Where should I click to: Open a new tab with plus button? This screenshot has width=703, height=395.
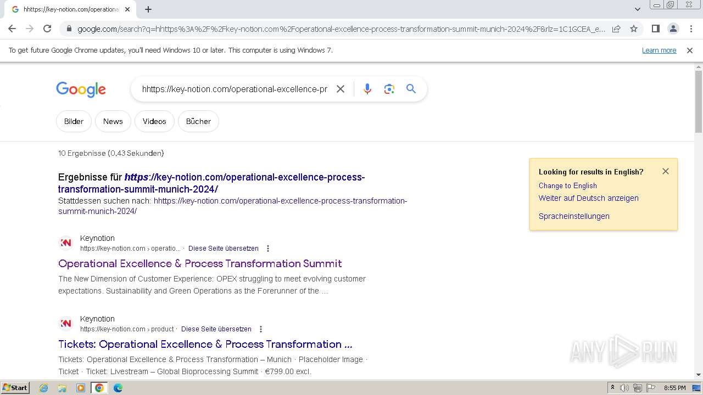pyautogui.click(x=148, y=9)
